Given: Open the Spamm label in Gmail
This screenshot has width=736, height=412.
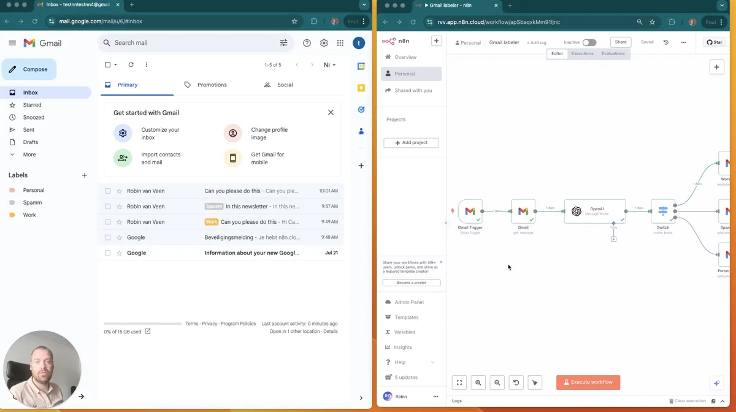Looking at the screenshot, I should tap(33, 202).
